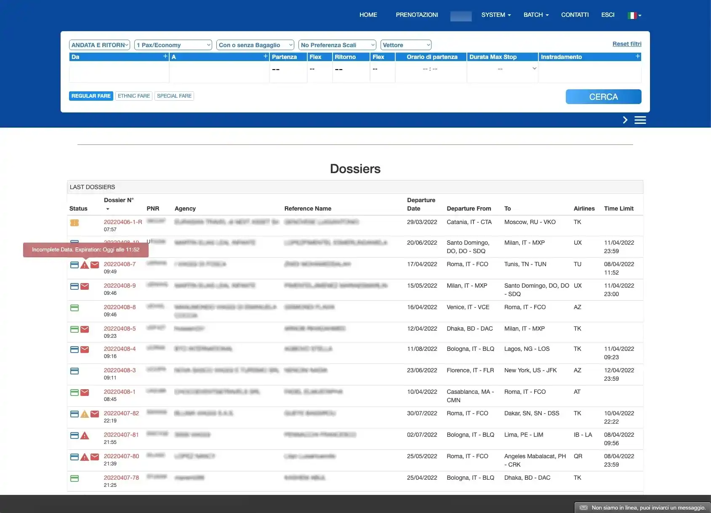The image size is (711, 513).
Task: Select the SPECIAL FARE toggle
Action: point(174,96)
